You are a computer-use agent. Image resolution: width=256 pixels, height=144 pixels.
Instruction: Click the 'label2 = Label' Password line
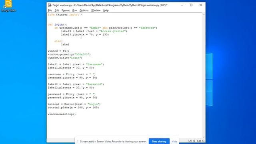pos(76,84)
